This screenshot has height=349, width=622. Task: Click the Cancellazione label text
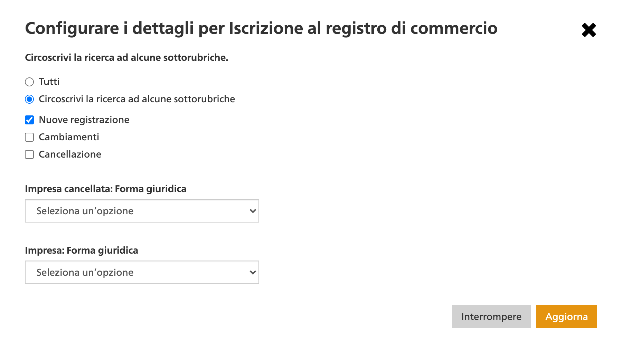(70, 154)
